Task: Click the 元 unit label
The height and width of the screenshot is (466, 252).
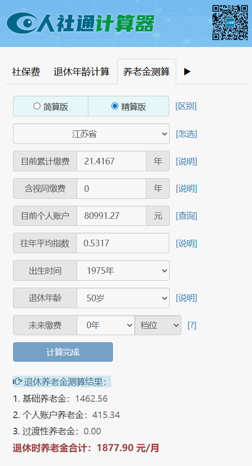Action: [x=158, y=216]
